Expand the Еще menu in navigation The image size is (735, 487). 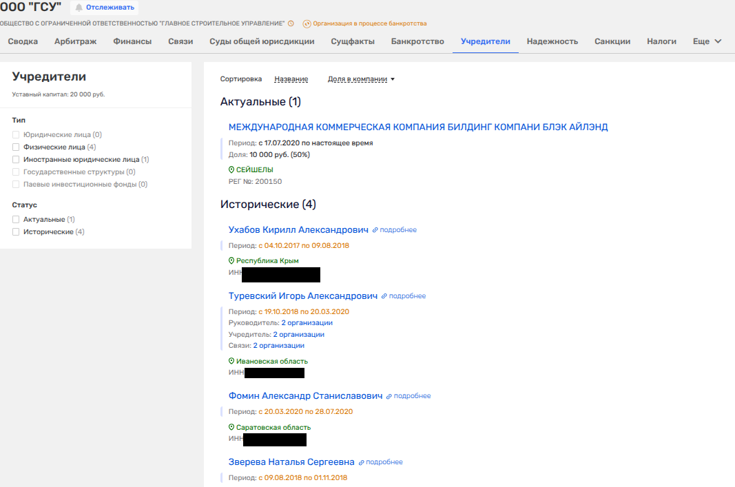pos(707,41)
